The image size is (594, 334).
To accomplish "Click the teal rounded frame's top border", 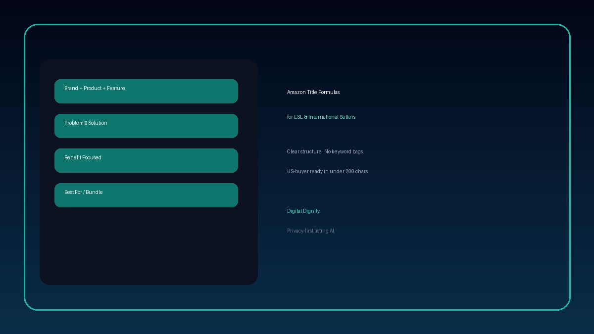I will 297,24.
